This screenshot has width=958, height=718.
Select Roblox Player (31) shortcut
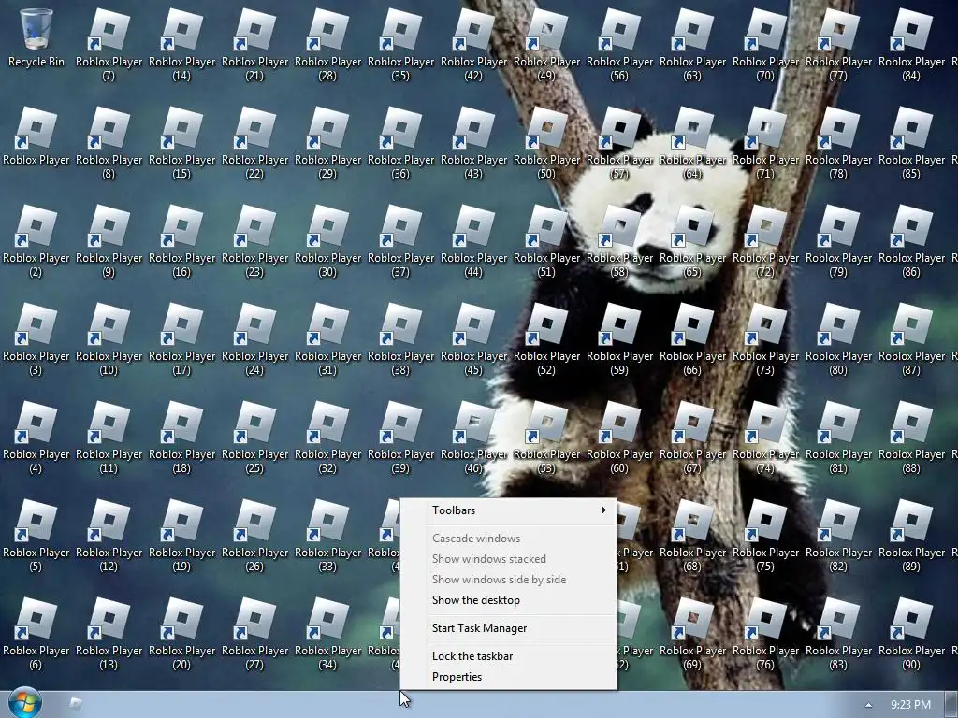click(x=327, y=338)
